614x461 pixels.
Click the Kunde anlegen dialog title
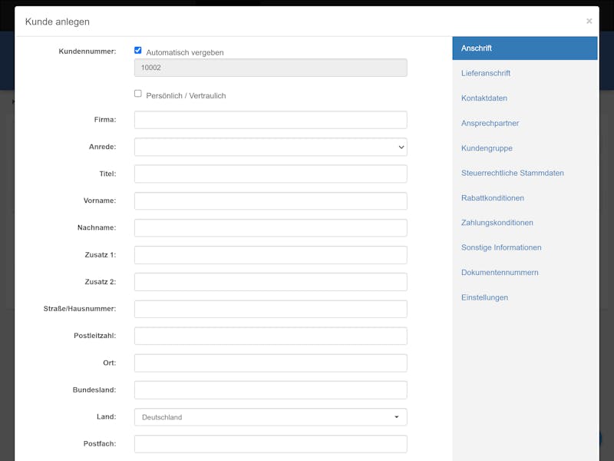(57, 22)
